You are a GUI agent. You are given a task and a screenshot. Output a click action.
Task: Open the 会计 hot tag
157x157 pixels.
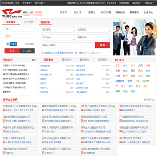tap(125, 65)
